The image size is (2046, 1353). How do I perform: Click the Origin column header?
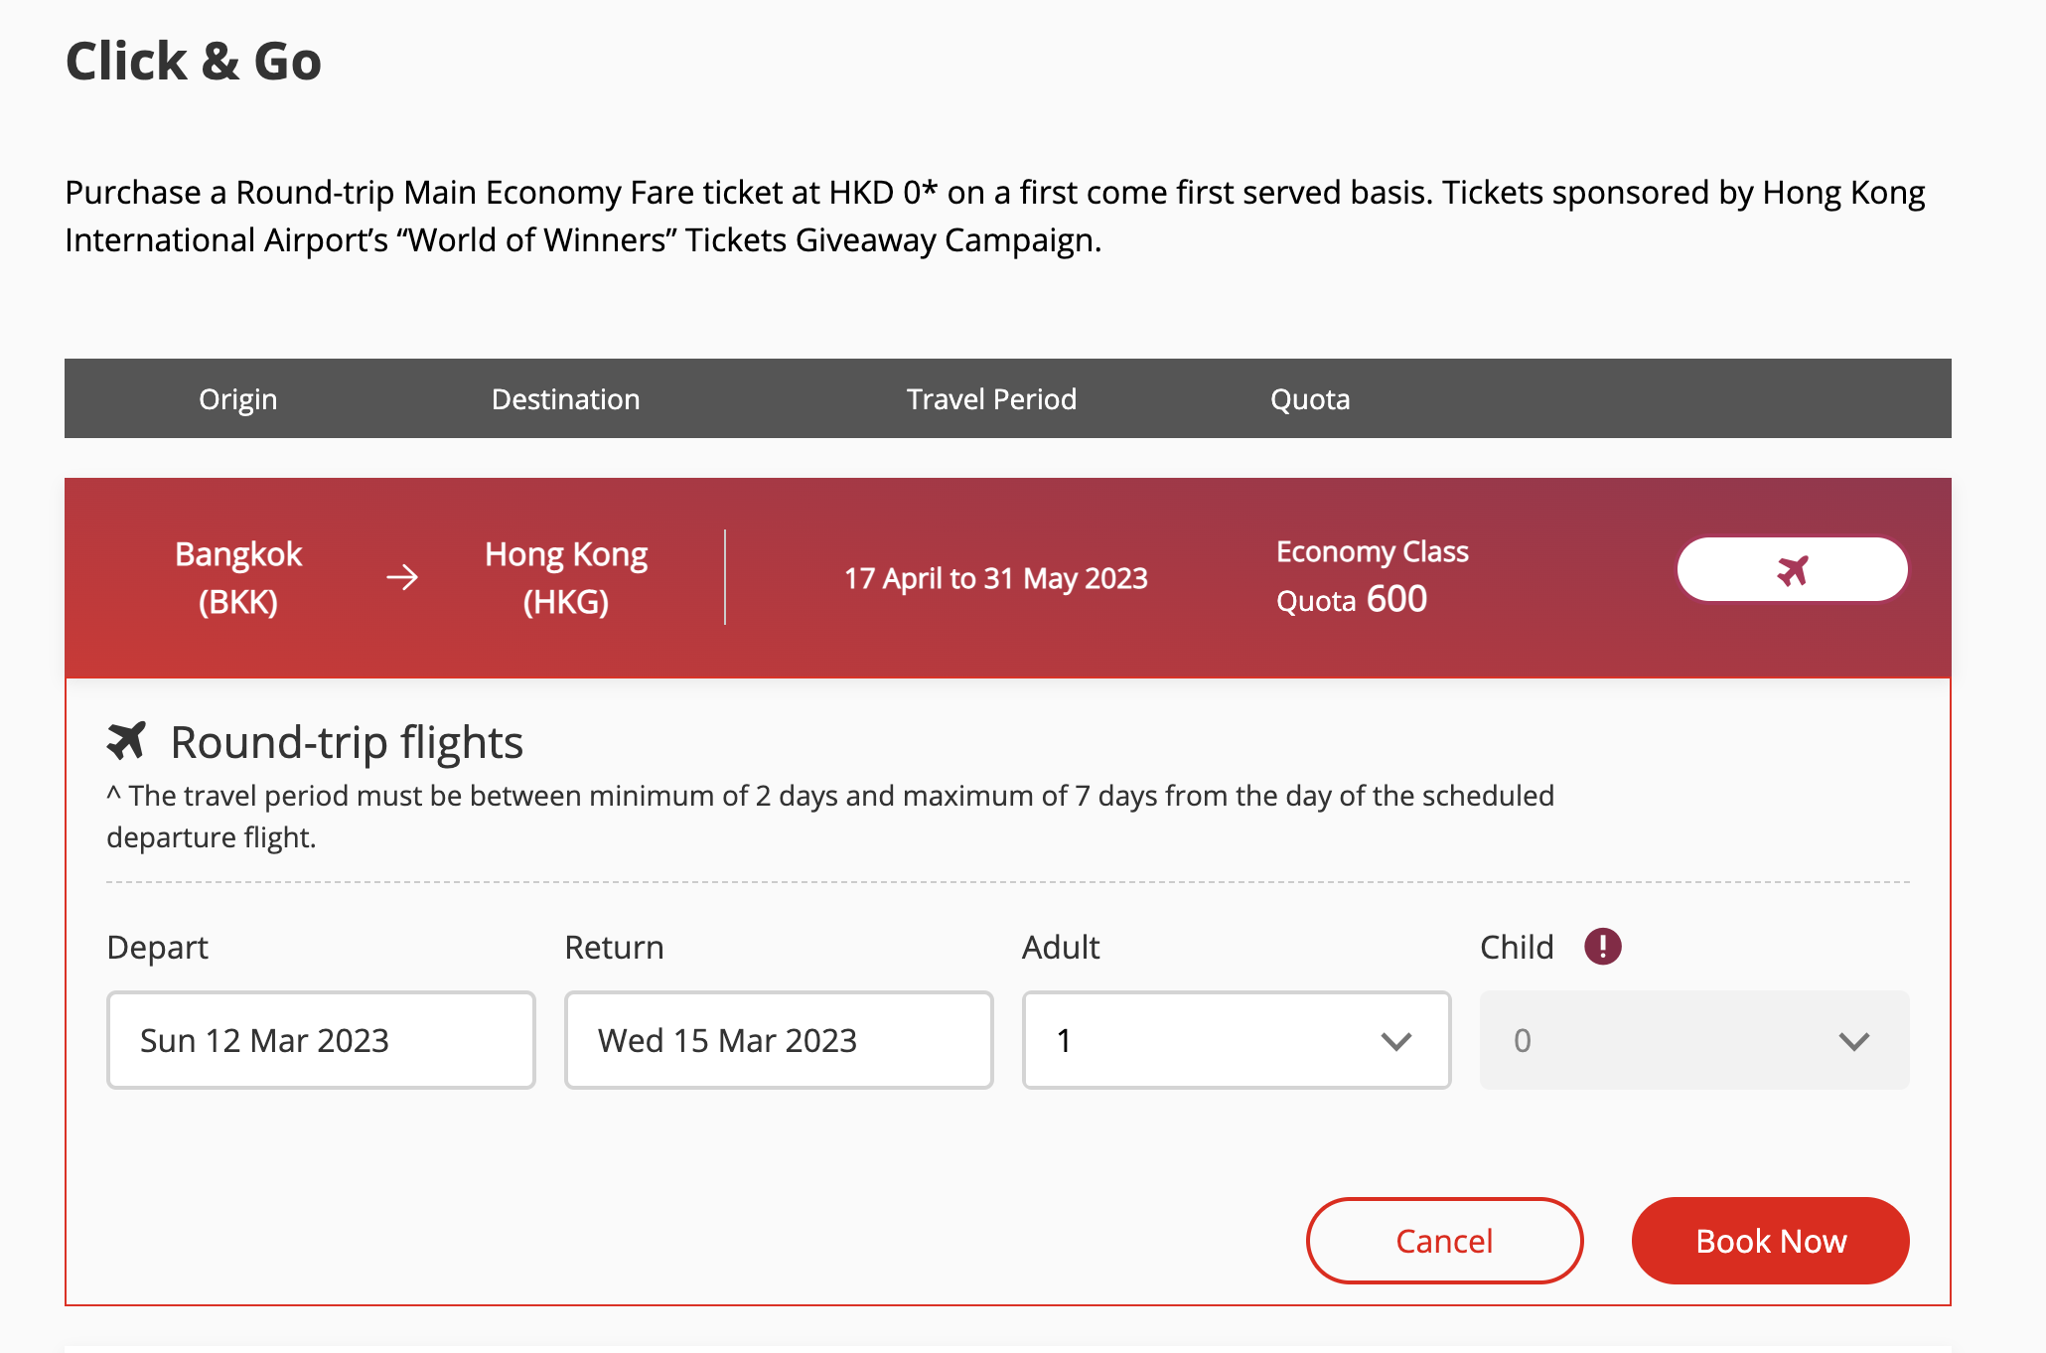pos(238,399)
